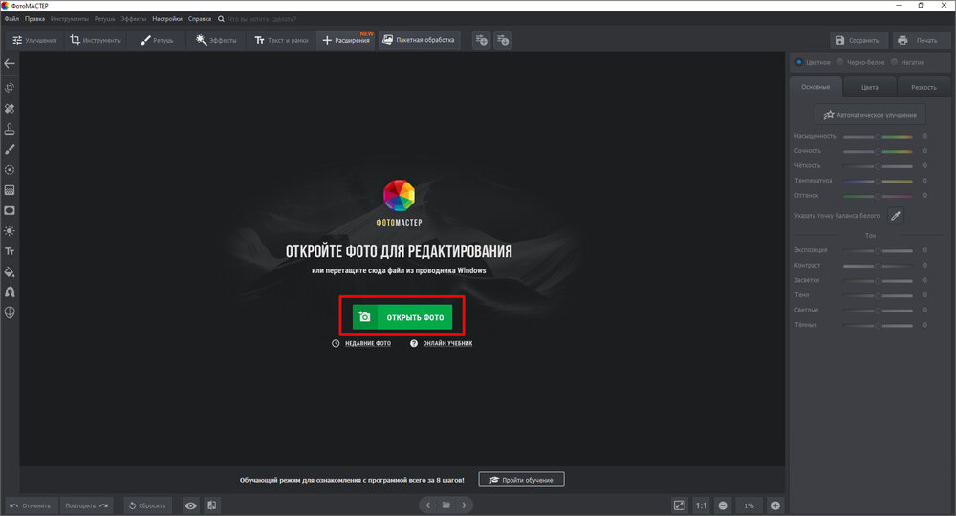Toggle the eye preview original icon
This screenshot has height=516, width=956.
191,505
